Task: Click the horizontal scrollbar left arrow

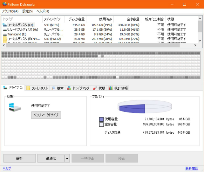Action: [x=4, y=45]
